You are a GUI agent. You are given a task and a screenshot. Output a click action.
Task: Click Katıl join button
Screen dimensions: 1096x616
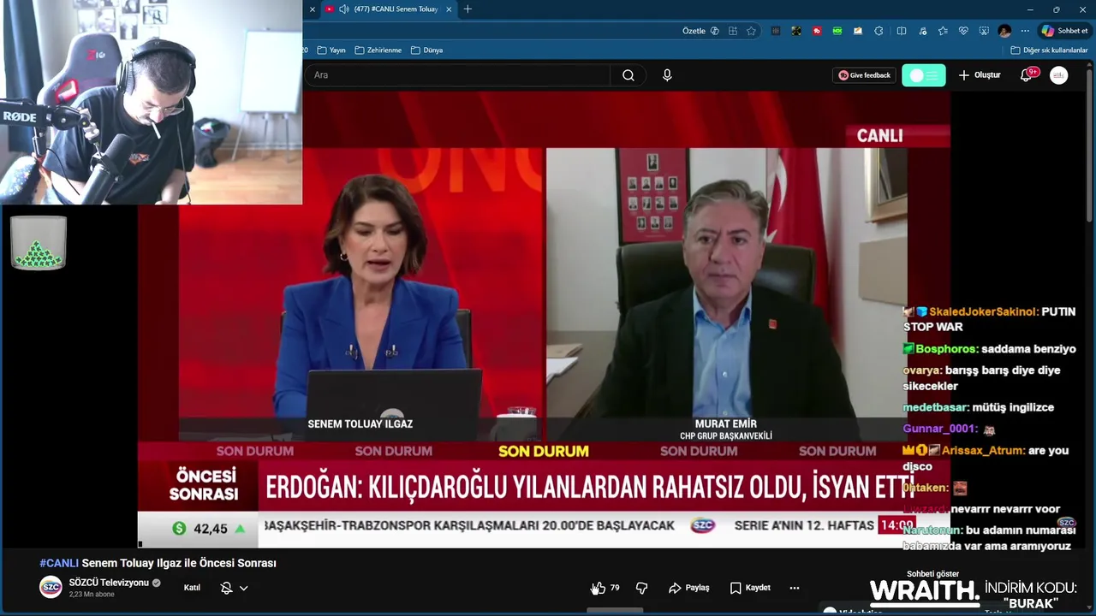coord(192,588)
